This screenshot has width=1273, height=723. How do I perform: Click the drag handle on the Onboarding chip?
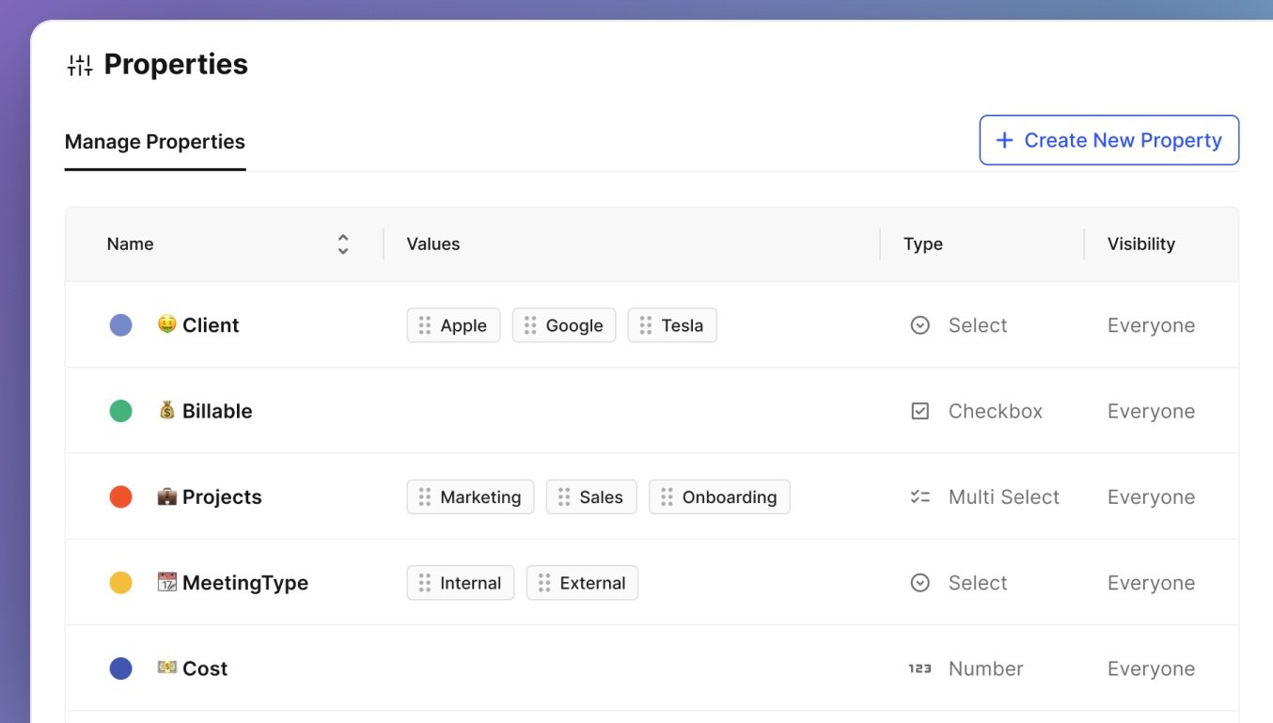point(668,496)
